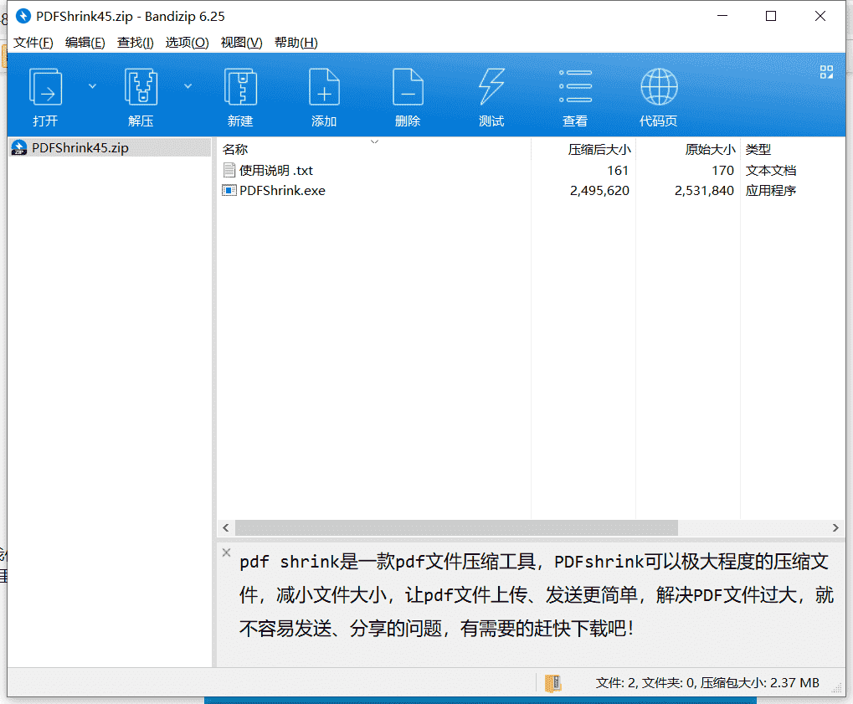The width and height of the screenshot is (853, 704).
Task: Click the View (查看) list icon
Action: pyautogui.click(x=576, y=86)
